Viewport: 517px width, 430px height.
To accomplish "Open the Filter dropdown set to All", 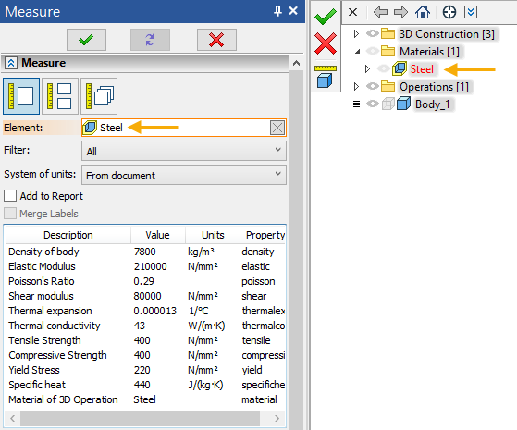I will coord(184,151).
